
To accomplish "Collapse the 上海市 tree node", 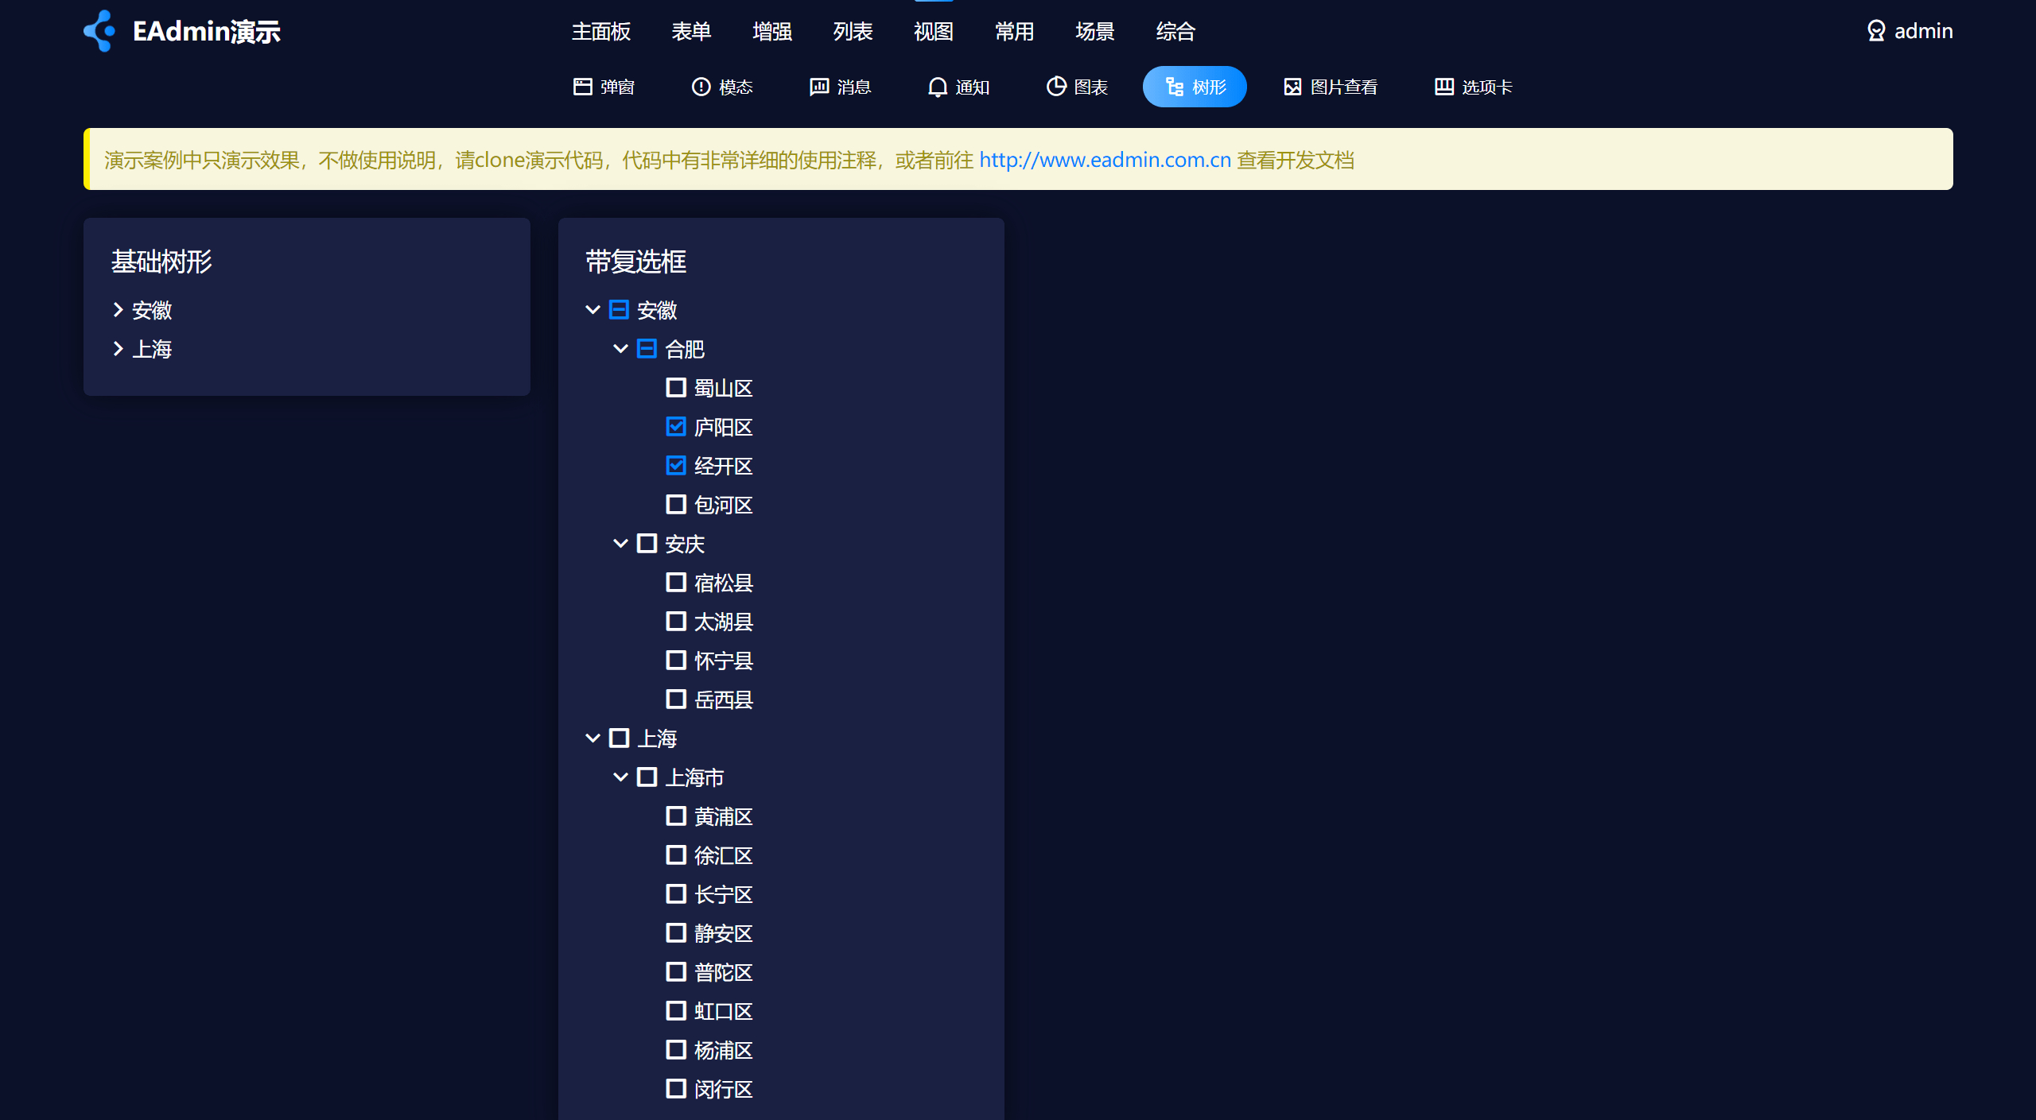I will [x=620, y=777].
